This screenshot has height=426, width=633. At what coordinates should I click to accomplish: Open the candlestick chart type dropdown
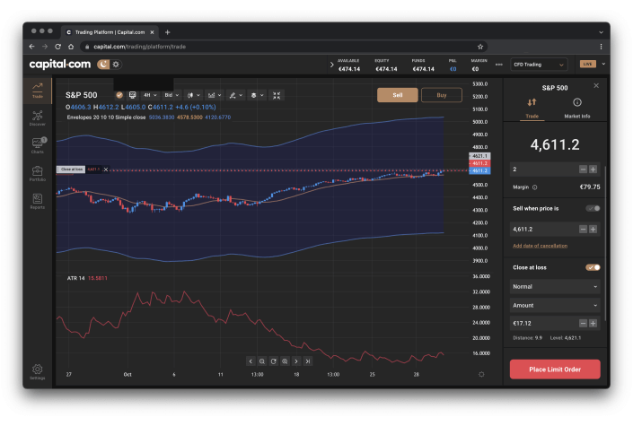(194, 95)
